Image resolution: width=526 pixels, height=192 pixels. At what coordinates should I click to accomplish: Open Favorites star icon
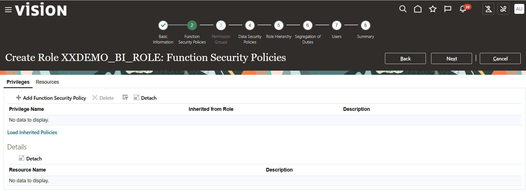(x=433, y=9)
